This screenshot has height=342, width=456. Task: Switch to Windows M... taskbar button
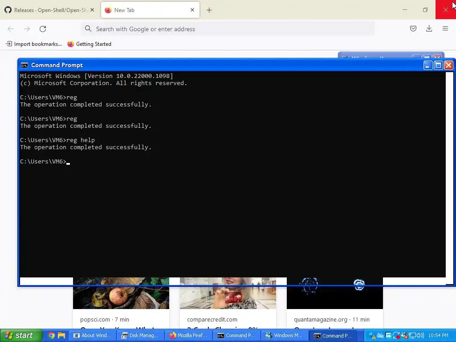285,335
